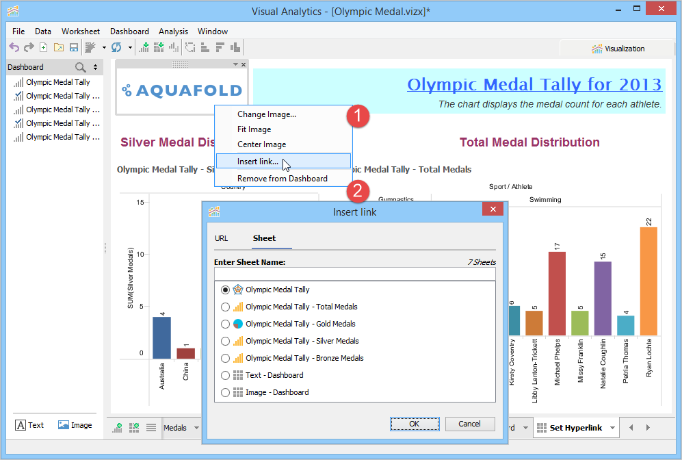The height and width of the screenshot is (460, 682).
Task: Add a Text object to the dashboard
Action: point(29,425)
